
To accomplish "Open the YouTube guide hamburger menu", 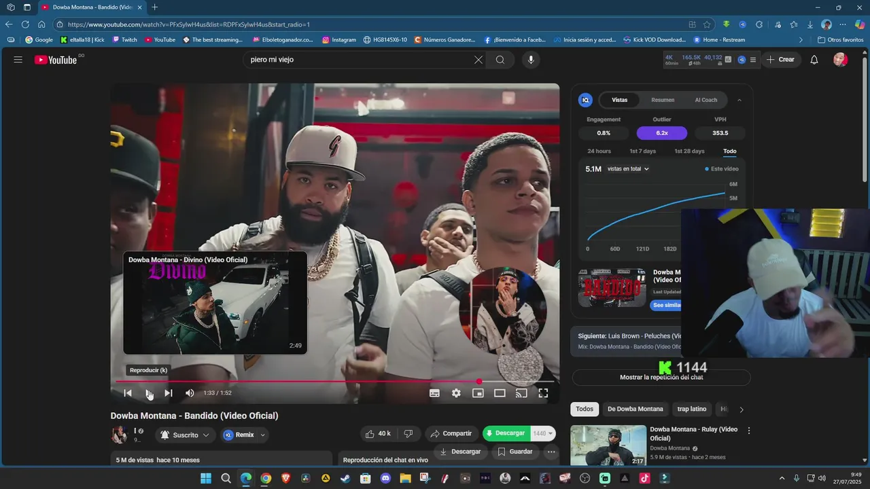I will pos(18,60).
